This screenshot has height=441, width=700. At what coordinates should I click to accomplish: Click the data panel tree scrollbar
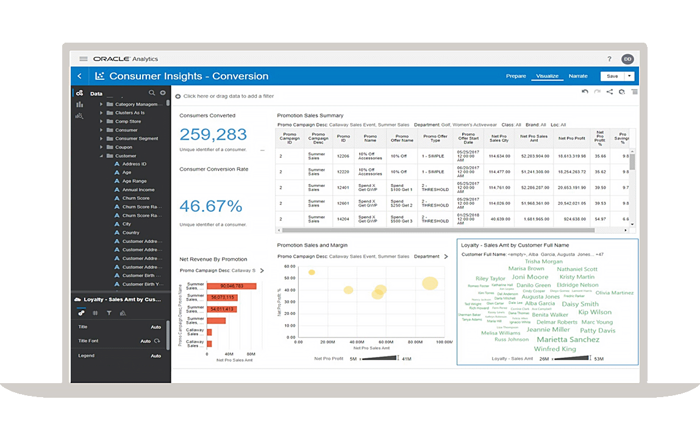pyautogui.click(x=168, y=103)
